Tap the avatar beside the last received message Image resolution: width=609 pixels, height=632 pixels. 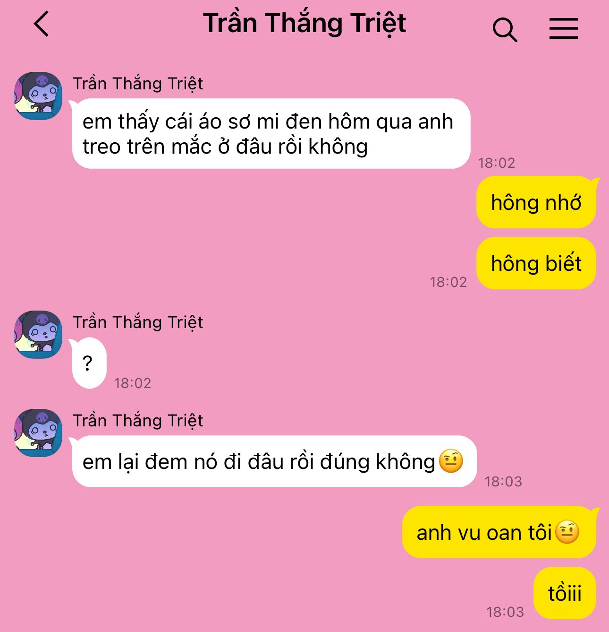point(38,433)
